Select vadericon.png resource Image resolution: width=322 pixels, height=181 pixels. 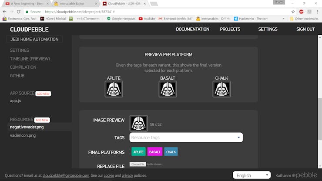coord(23,135)
